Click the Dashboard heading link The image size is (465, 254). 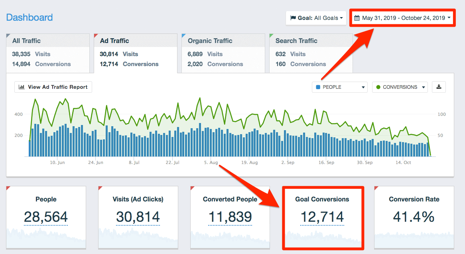click(x=30, y=18)
